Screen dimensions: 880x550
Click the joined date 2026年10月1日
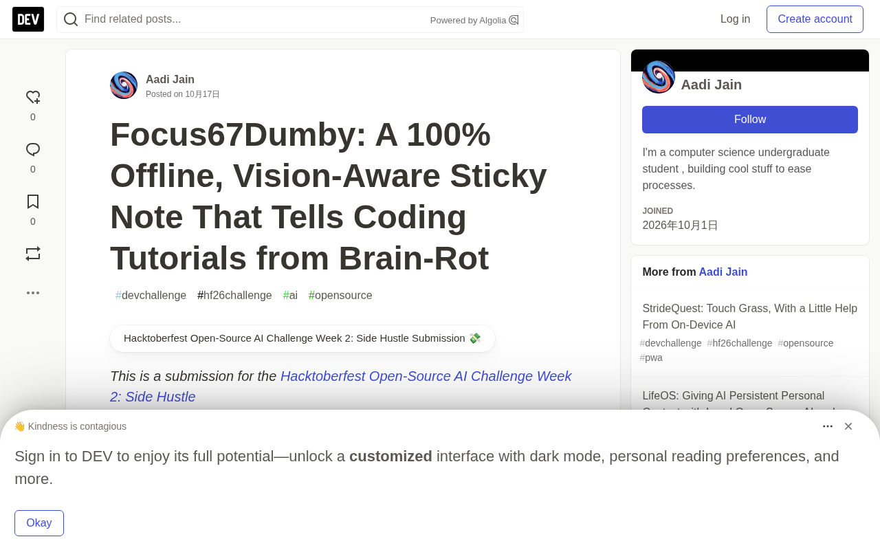(x=680, y=225)
